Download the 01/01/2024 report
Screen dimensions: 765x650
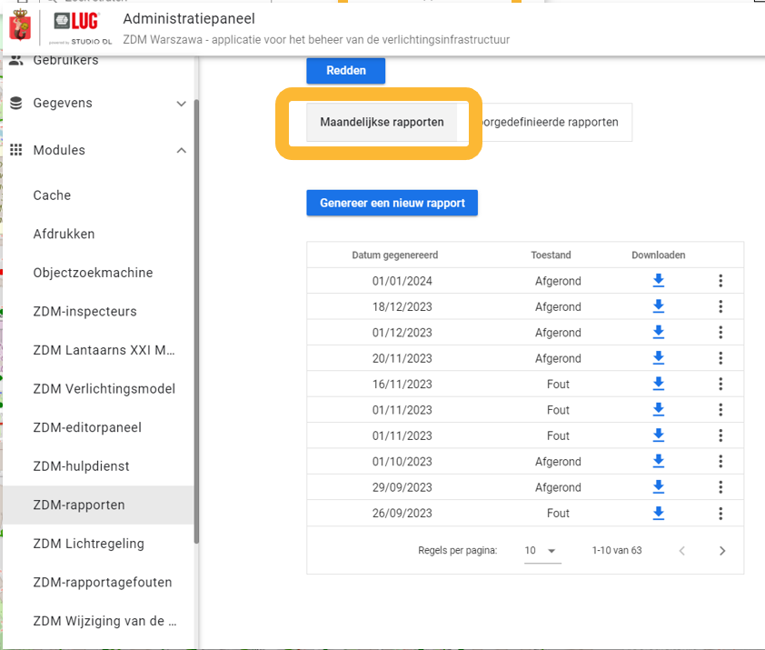(x=659, y=281)
